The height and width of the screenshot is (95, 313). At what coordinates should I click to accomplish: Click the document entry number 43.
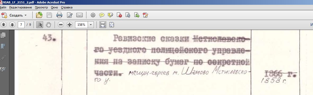[49, 38]
